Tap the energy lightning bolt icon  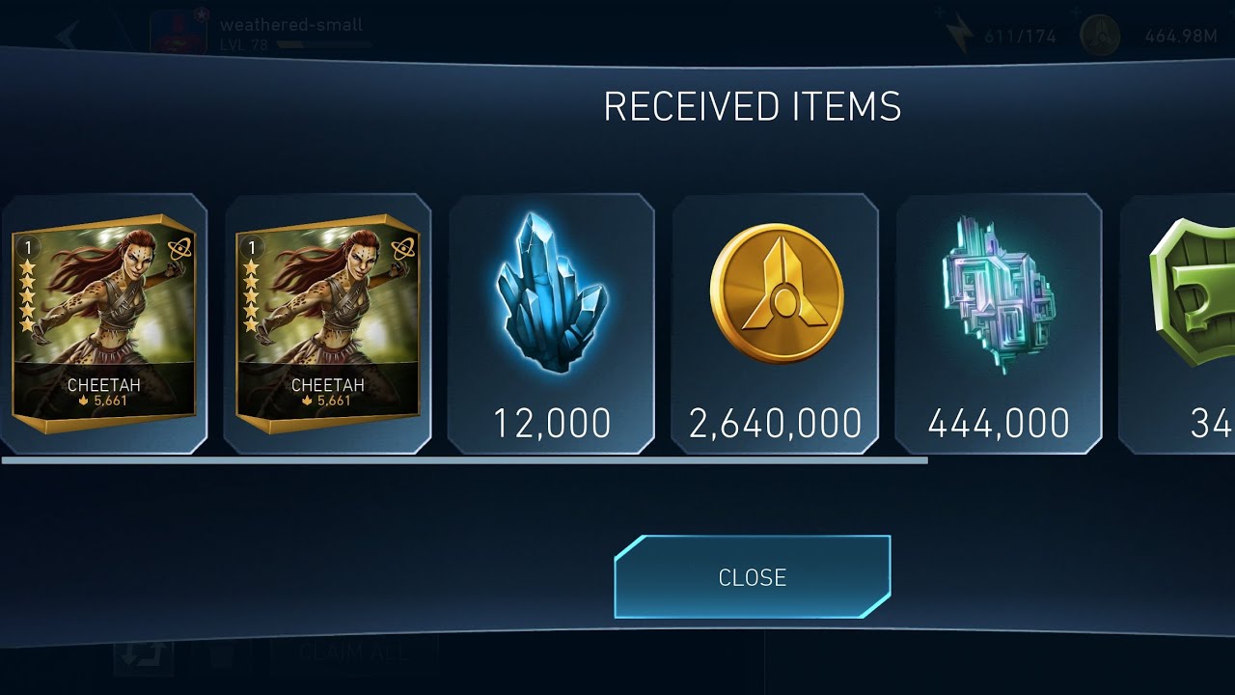click(x=959, y=36)
